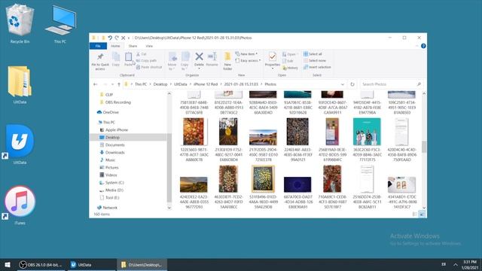This screenshot has height=271, width=482.
Task: Select the teal group photo thumbnail
Action: click(x=367, y=132)
